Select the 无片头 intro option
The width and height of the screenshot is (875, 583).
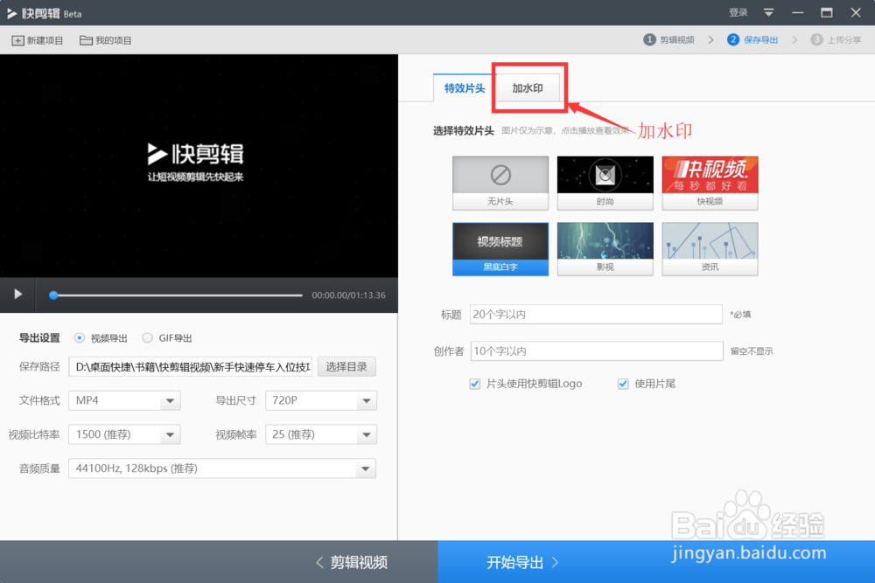500,183
